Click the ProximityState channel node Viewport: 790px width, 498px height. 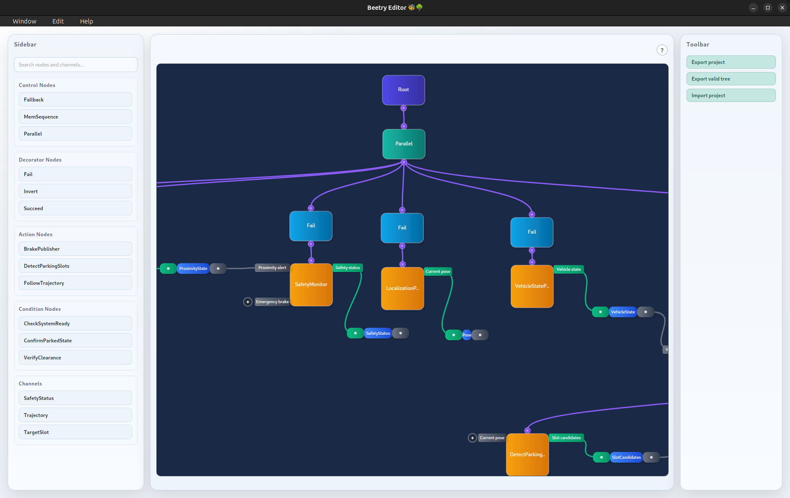193,269
